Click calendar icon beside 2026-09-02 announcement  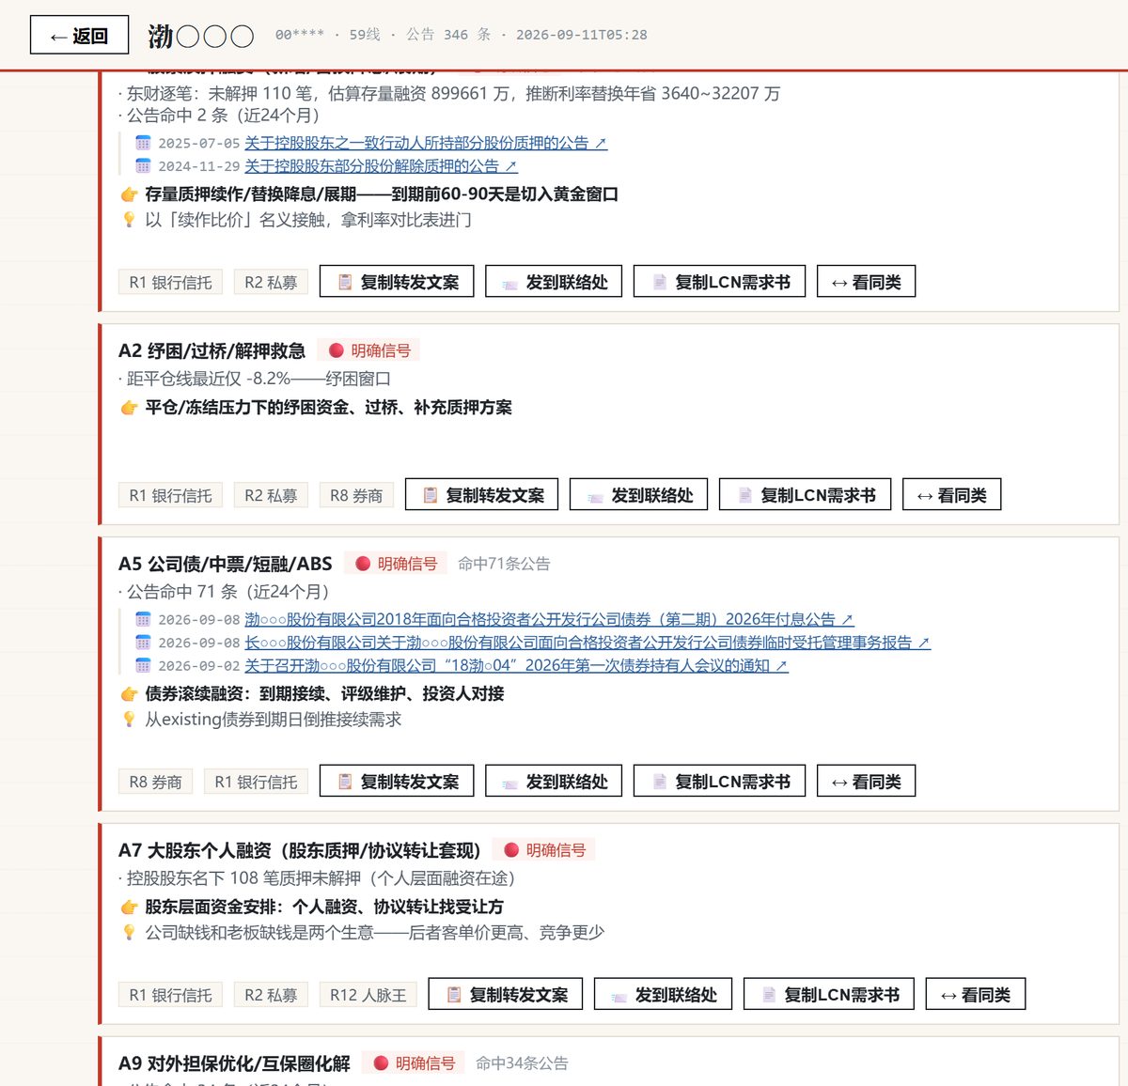pos(143,665)
